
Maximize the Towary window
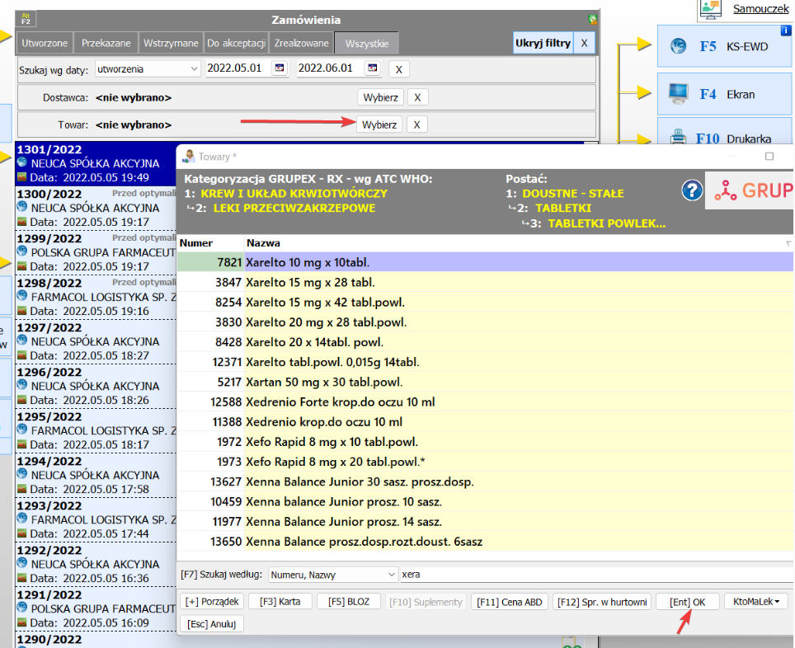point(769,156)
